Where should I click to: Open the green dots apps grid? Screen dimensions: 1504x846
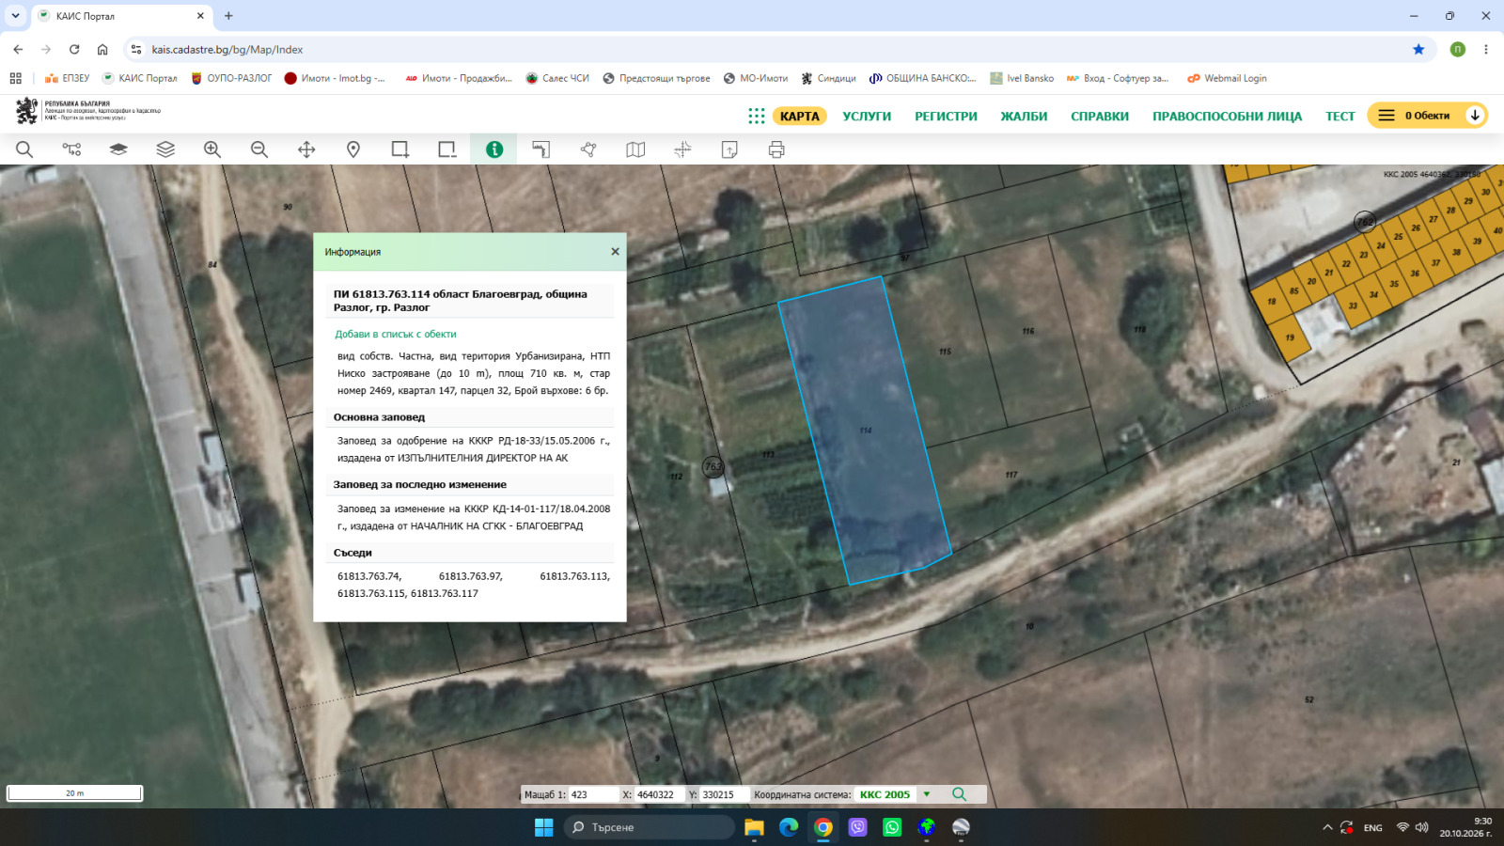click(x=757, y=116)
